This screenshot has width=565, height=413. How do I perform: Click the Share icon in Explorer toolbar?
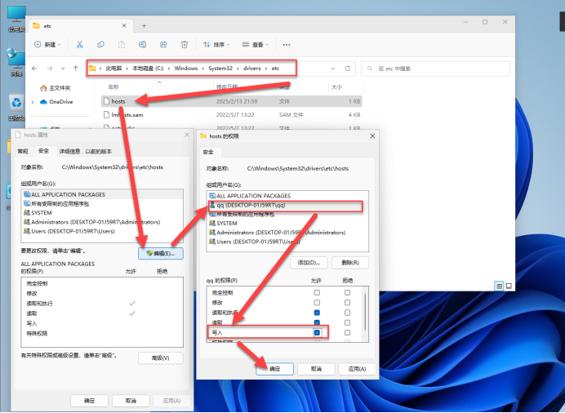click(164, 45)
